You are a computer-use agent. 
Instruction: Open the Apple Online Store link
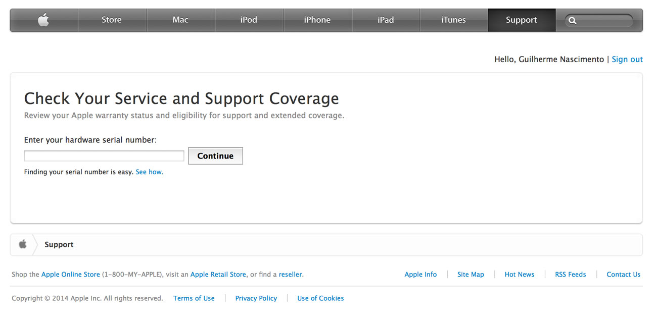pos(71,275)
